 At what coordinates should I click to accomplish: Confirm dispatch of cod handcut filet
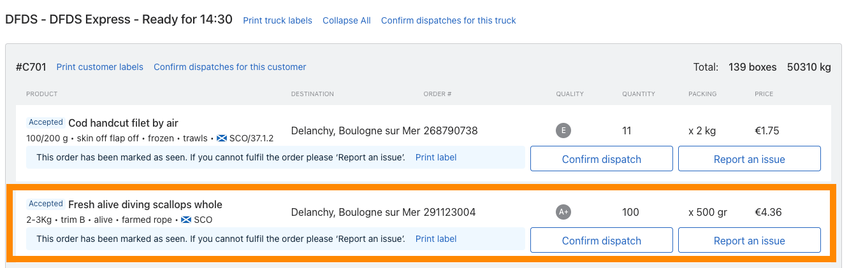pos(602,159)
